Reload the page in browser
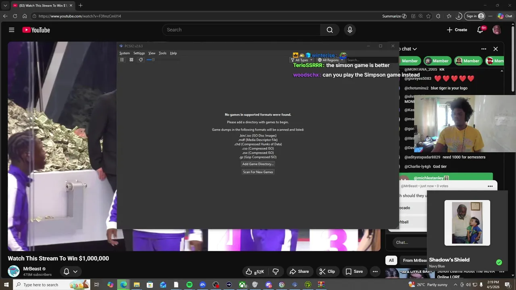 tap(15, 16)
